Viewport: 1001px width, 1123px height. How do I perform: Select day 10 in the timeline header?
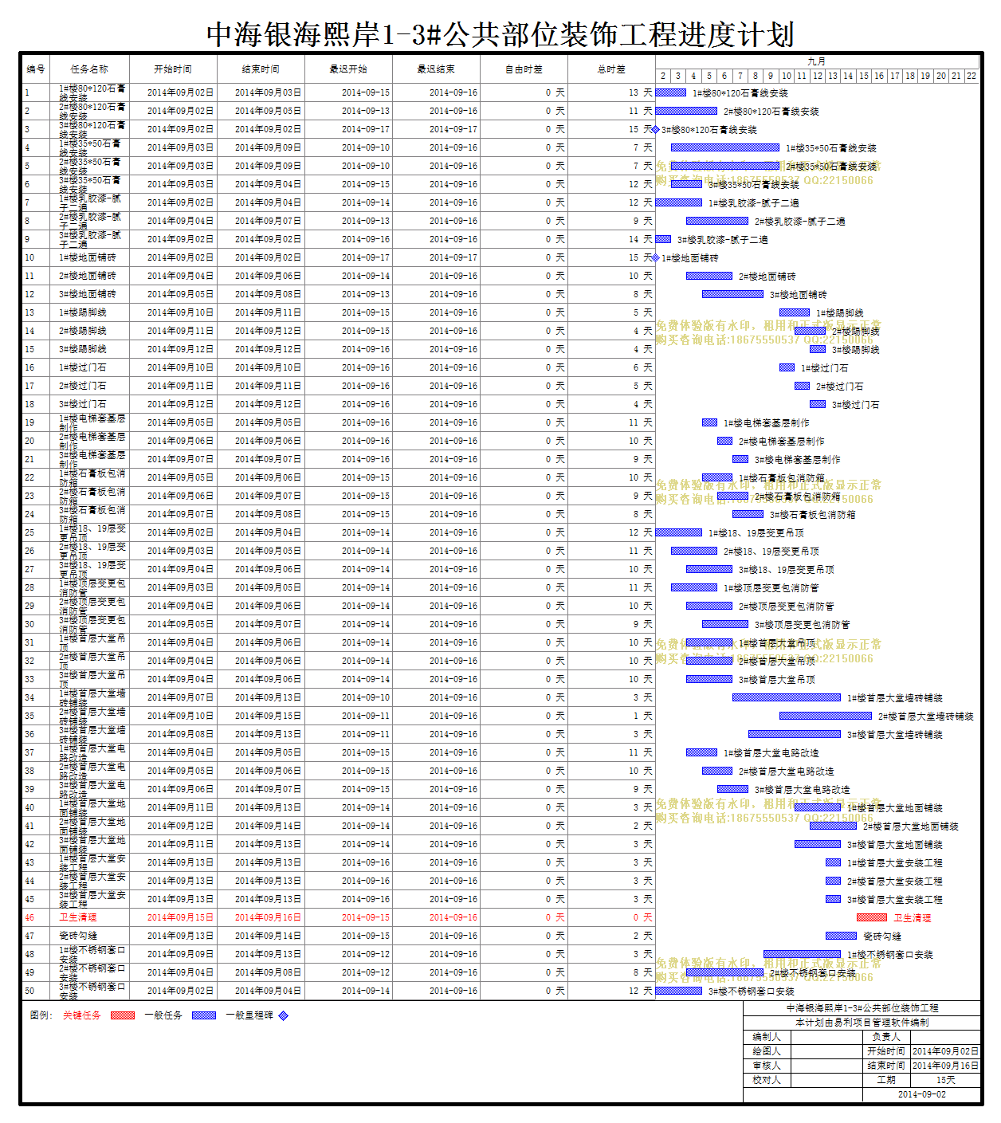pyautogui.click(x=787, y=76)
